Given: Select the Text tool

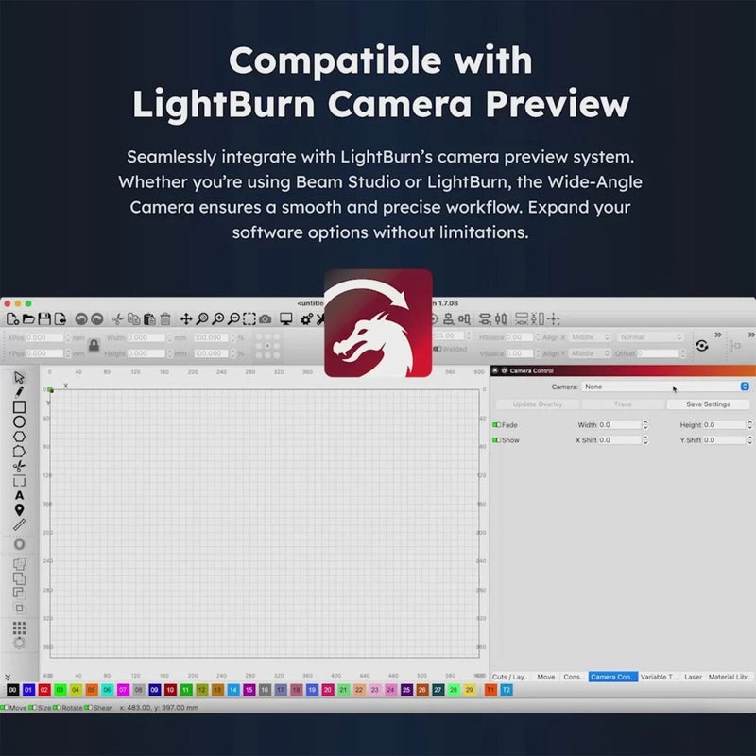Looking at the screenshot, I should click(19, 495).
